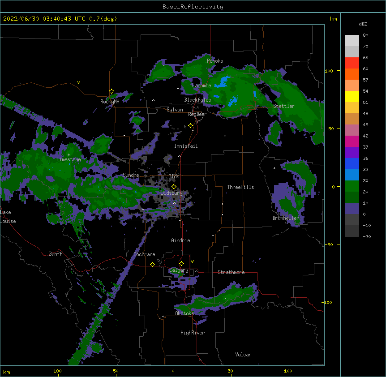This screenshot has width=386, height=377.
Task: Click the Strathmore town label
Action: (231, 272)
